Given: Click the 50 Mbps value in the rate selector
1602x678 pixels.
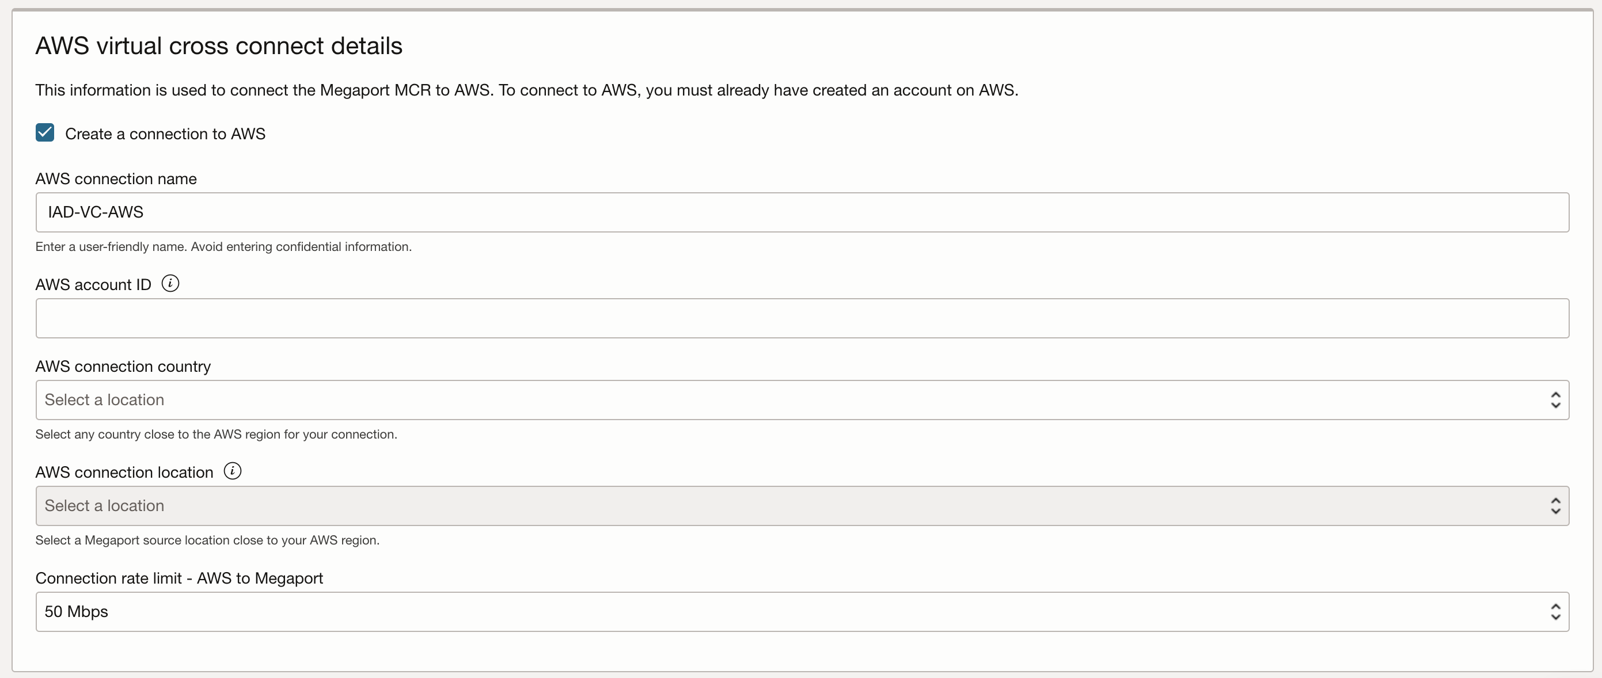Looking at the screenshot, I should 77,611.
